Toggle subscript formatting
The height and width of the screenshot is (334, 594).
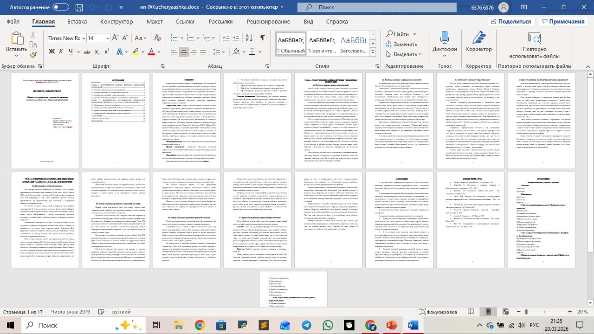point(97,51)
